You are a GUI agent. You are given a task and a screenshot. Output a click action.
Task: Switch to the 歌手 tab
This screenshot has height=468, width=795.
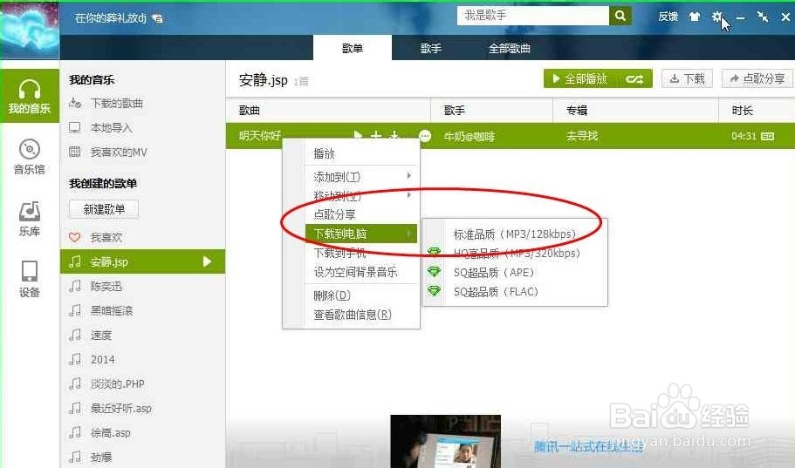click(431, 48)
